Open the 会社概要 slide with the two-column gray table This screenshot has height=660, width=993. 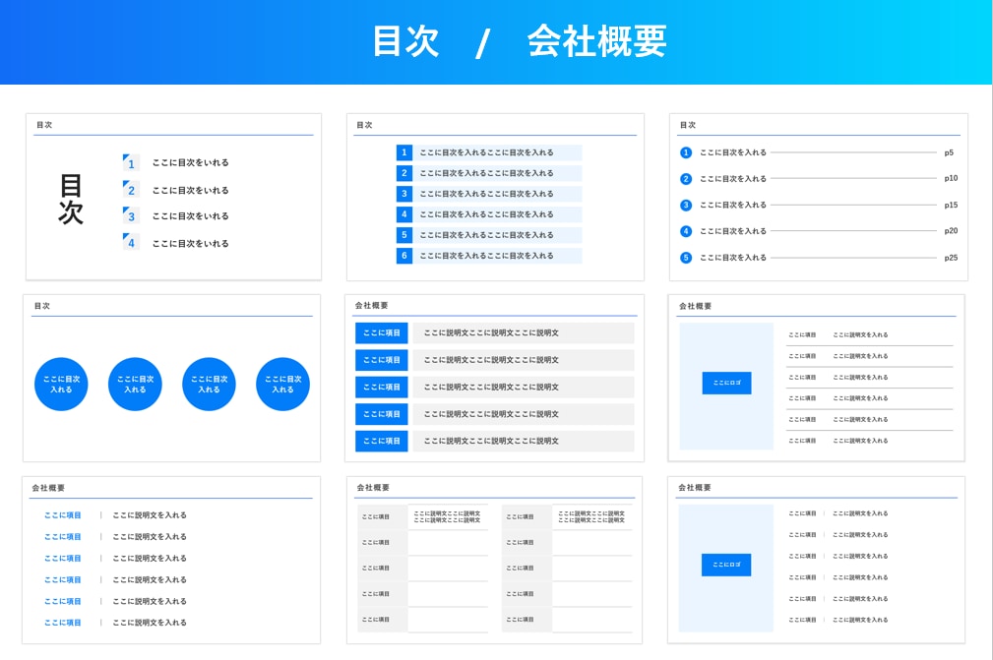tap(494, 560)
